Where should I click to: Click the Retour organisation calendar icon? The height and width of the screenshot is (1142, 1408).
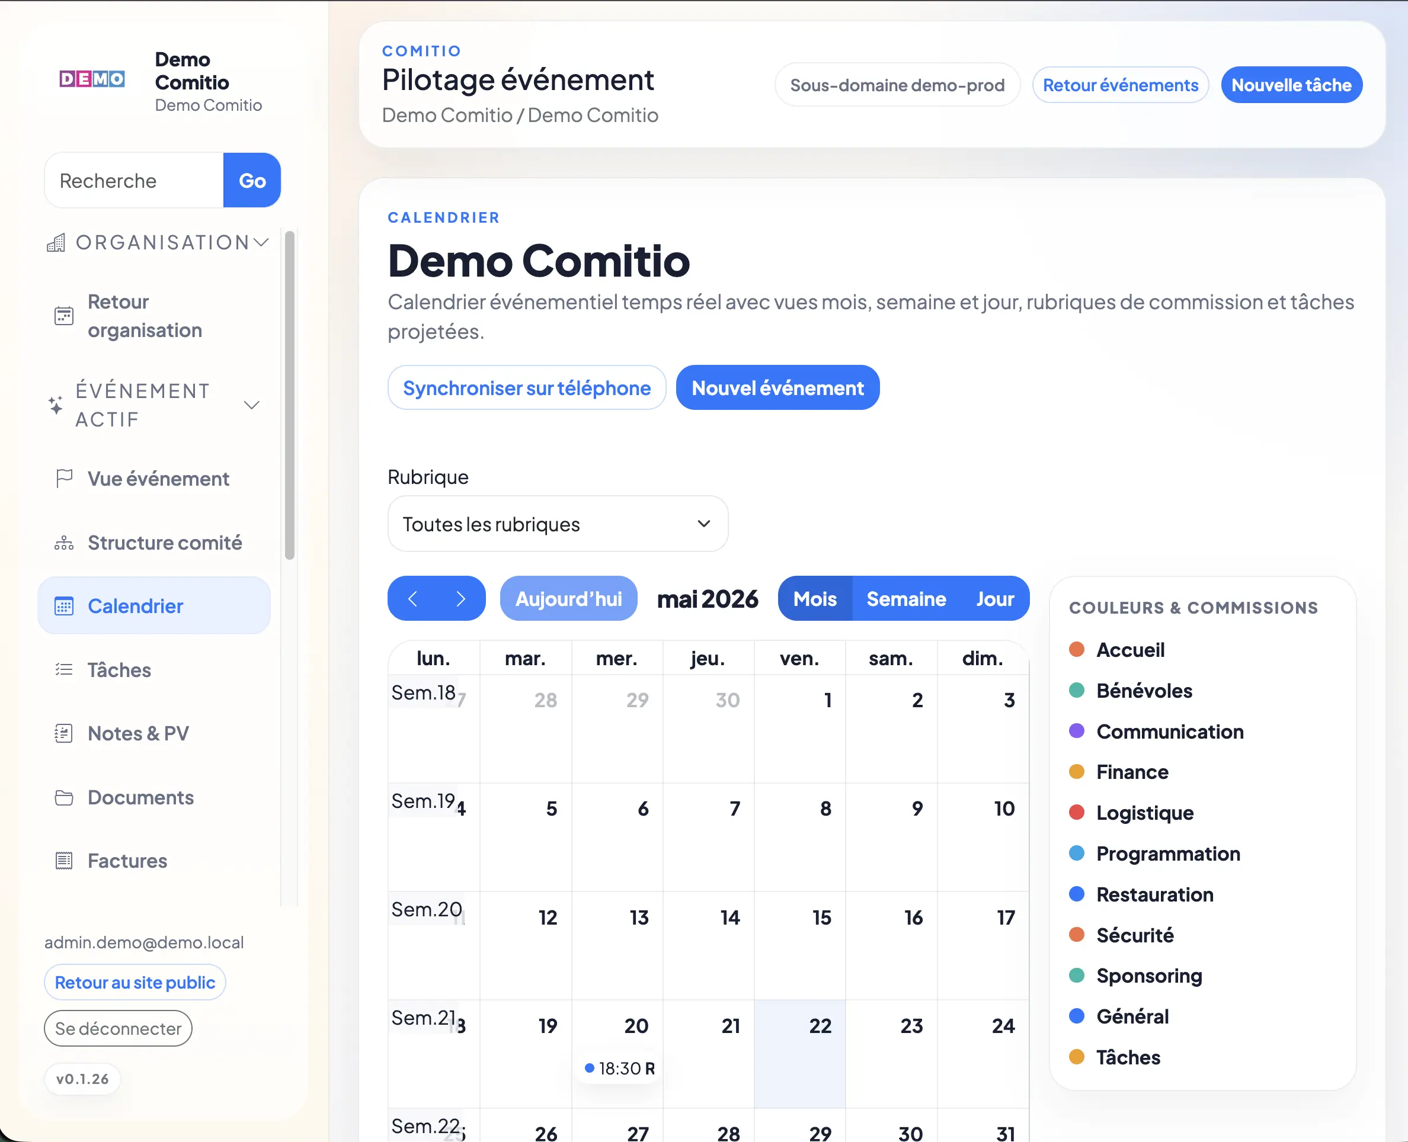[64, 316]
